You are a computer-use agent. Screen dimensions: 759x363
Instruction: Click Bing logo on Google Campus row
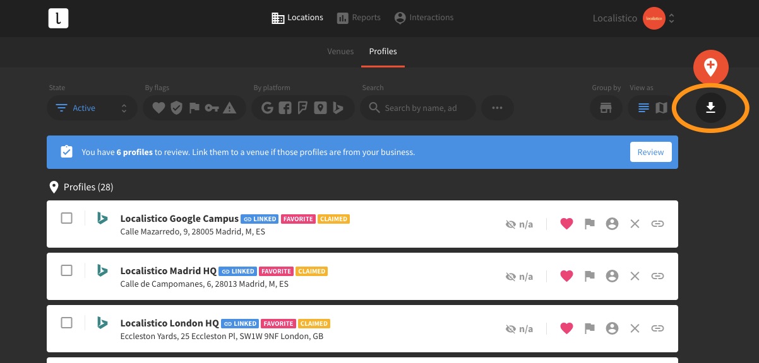(102, 218)
